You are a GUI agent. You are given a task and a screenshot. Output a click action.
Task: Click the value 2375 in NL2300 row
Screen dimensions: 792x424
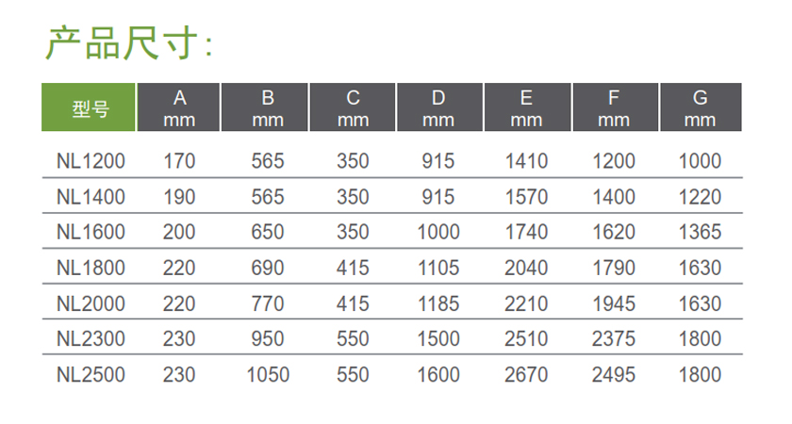click(613, 338)
